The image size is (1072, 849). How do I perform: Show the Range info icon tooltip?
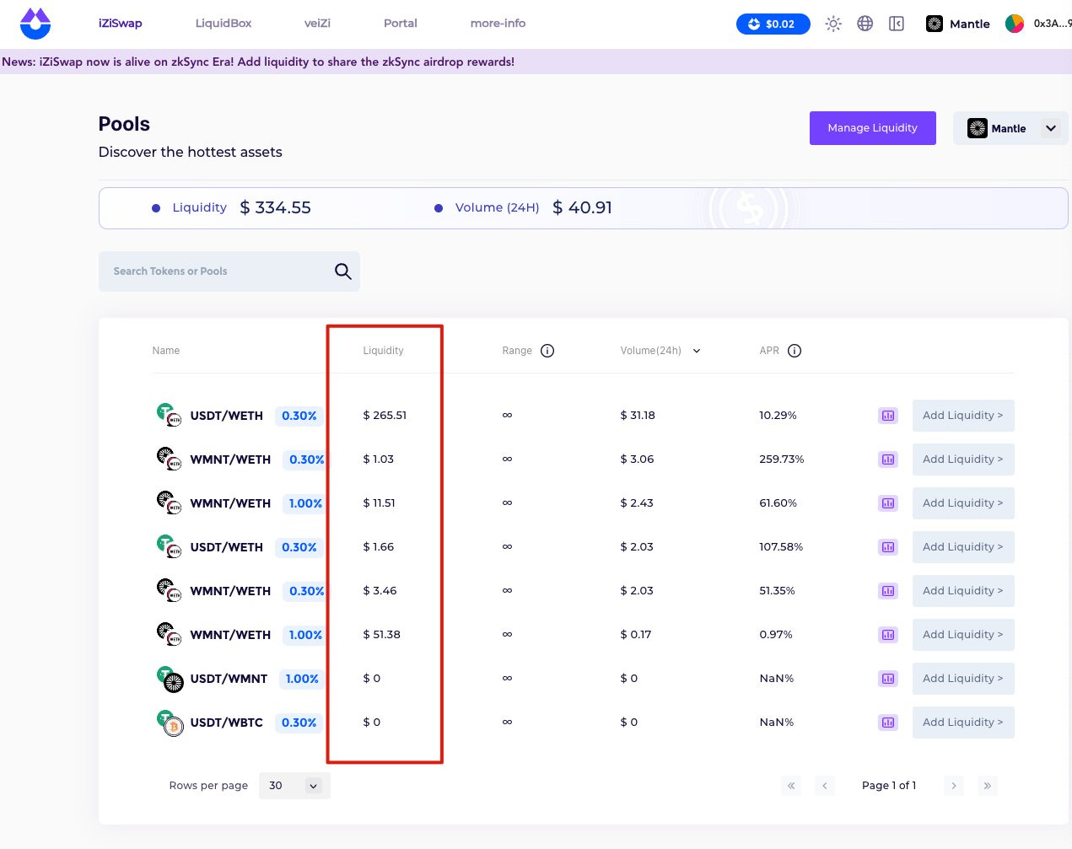[547, 351]
